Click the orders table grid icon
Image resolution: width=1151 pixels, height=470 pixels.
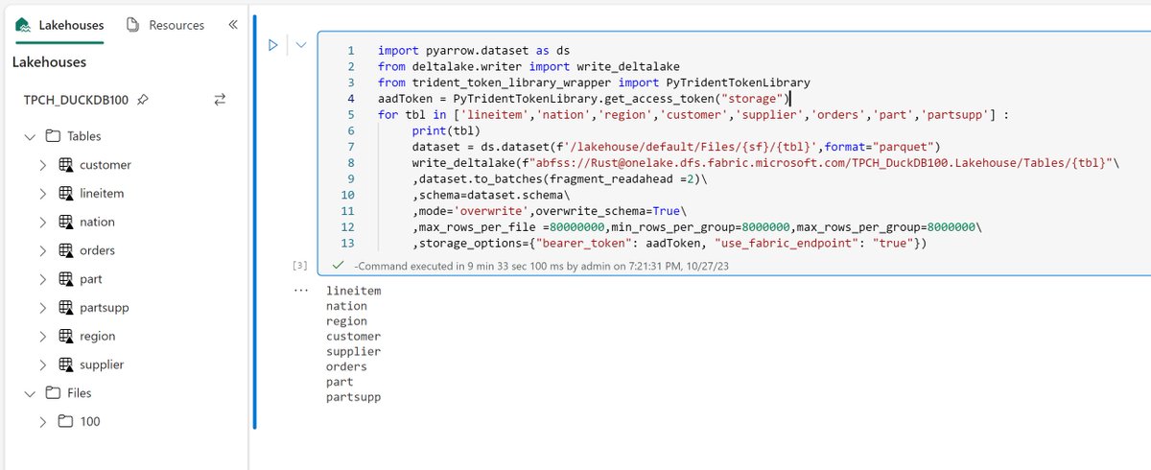point(66,250)
